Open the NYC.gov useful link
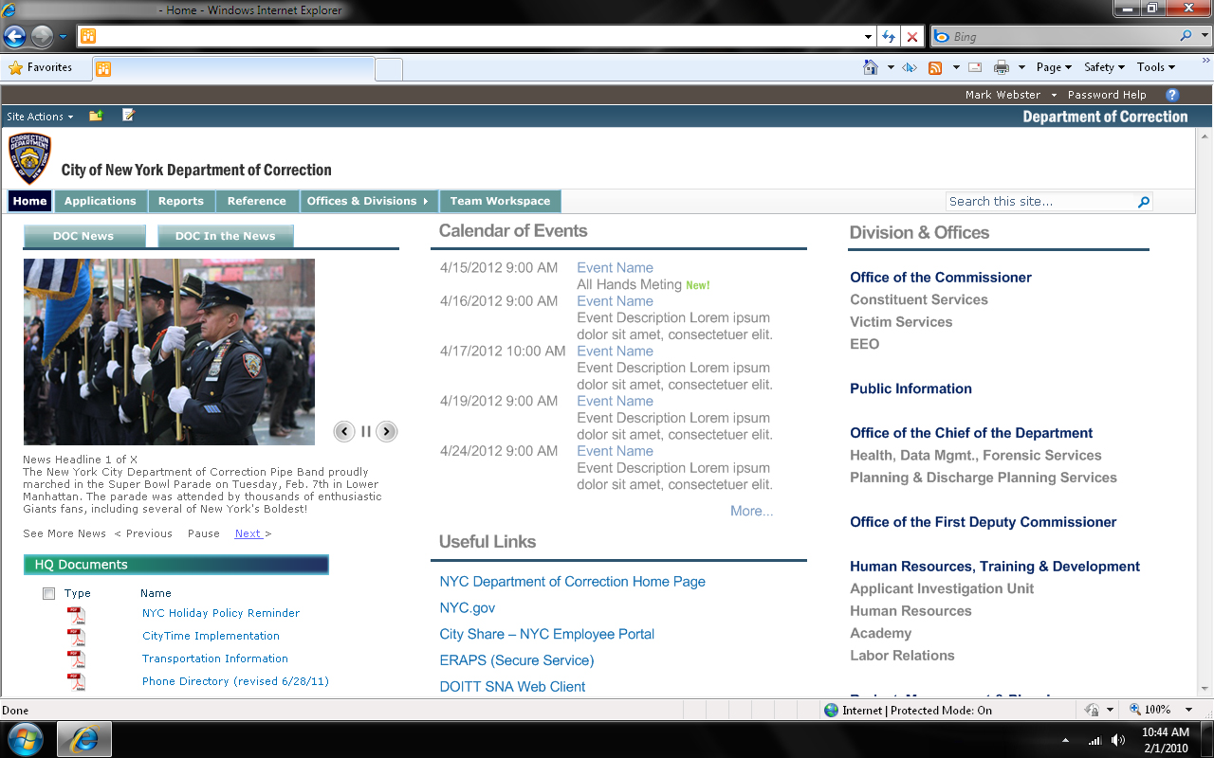The image size is (1214, 758). 468,608
